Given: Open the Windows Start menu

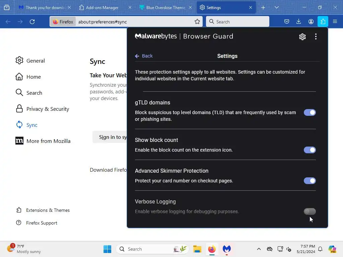Looking at the screenshot, I should click(107, 249).
